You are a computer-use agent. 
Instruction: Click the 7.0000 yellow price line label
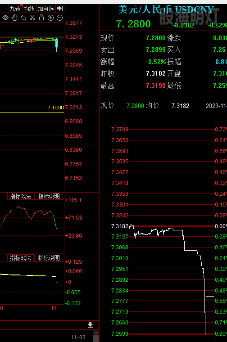tap(56, 108)
